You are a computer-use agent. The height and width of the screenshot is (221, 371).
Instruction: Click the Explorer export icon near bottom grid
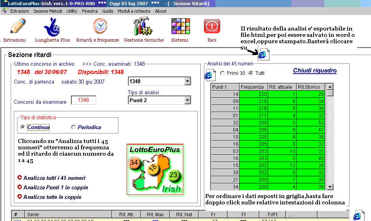click(x=358, y=215)
